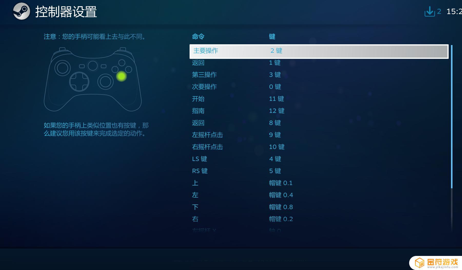This screenshot has height=270, width=462.
Task: Select the RS 键 row
Action: coord(319,171)
